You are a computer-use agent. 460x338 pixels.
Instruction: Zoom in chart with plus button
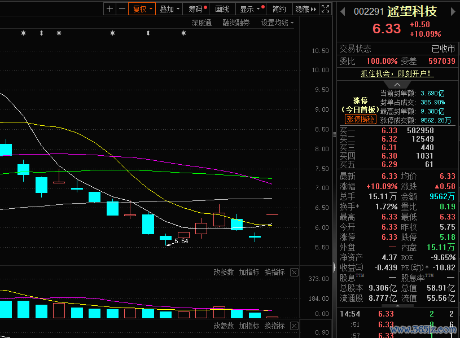(x=109, y=9)
